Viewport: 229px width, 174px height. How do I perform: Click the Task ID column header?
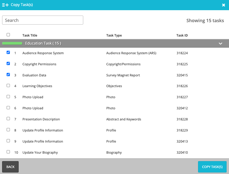182,35
